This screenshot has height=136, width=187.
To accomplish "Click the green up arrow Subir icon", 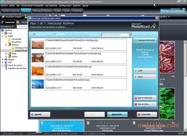I will click(x=136, y=71).
